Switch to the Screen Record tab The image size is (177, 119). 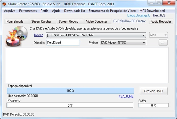pos(70,21)
